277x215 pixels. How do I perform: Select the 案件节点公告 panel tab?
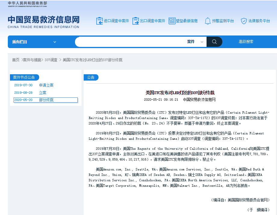pyautogui.click(x=24, y=77)
